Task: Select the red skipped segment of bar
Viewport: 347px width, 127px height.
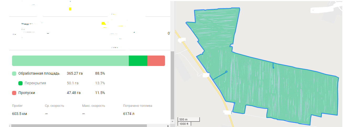Action: click(156, 61)
